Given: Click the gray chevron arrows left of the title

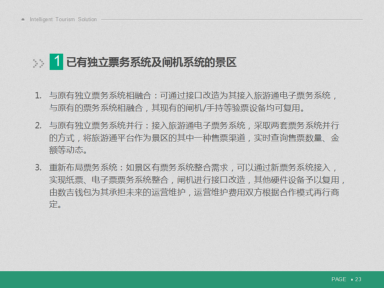Looking at the screenshot, I should tap(38, 63).
